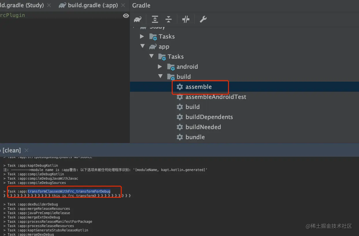Expand all nodes in Gradle toolbar
359x236 pixels.
point(155,20)
